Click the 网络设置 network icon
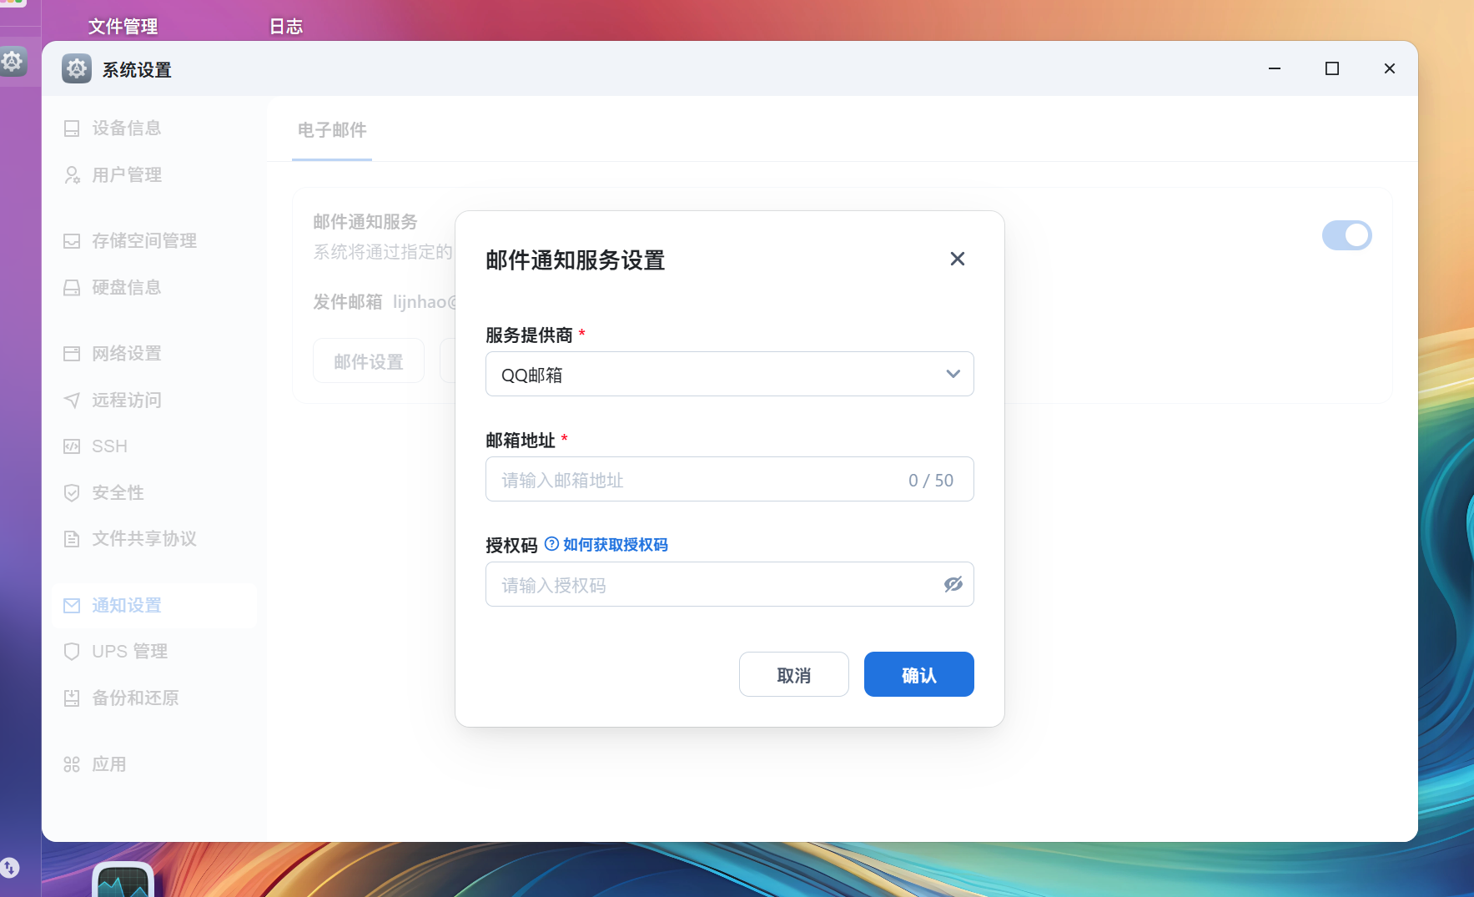 tap(73, 353)
